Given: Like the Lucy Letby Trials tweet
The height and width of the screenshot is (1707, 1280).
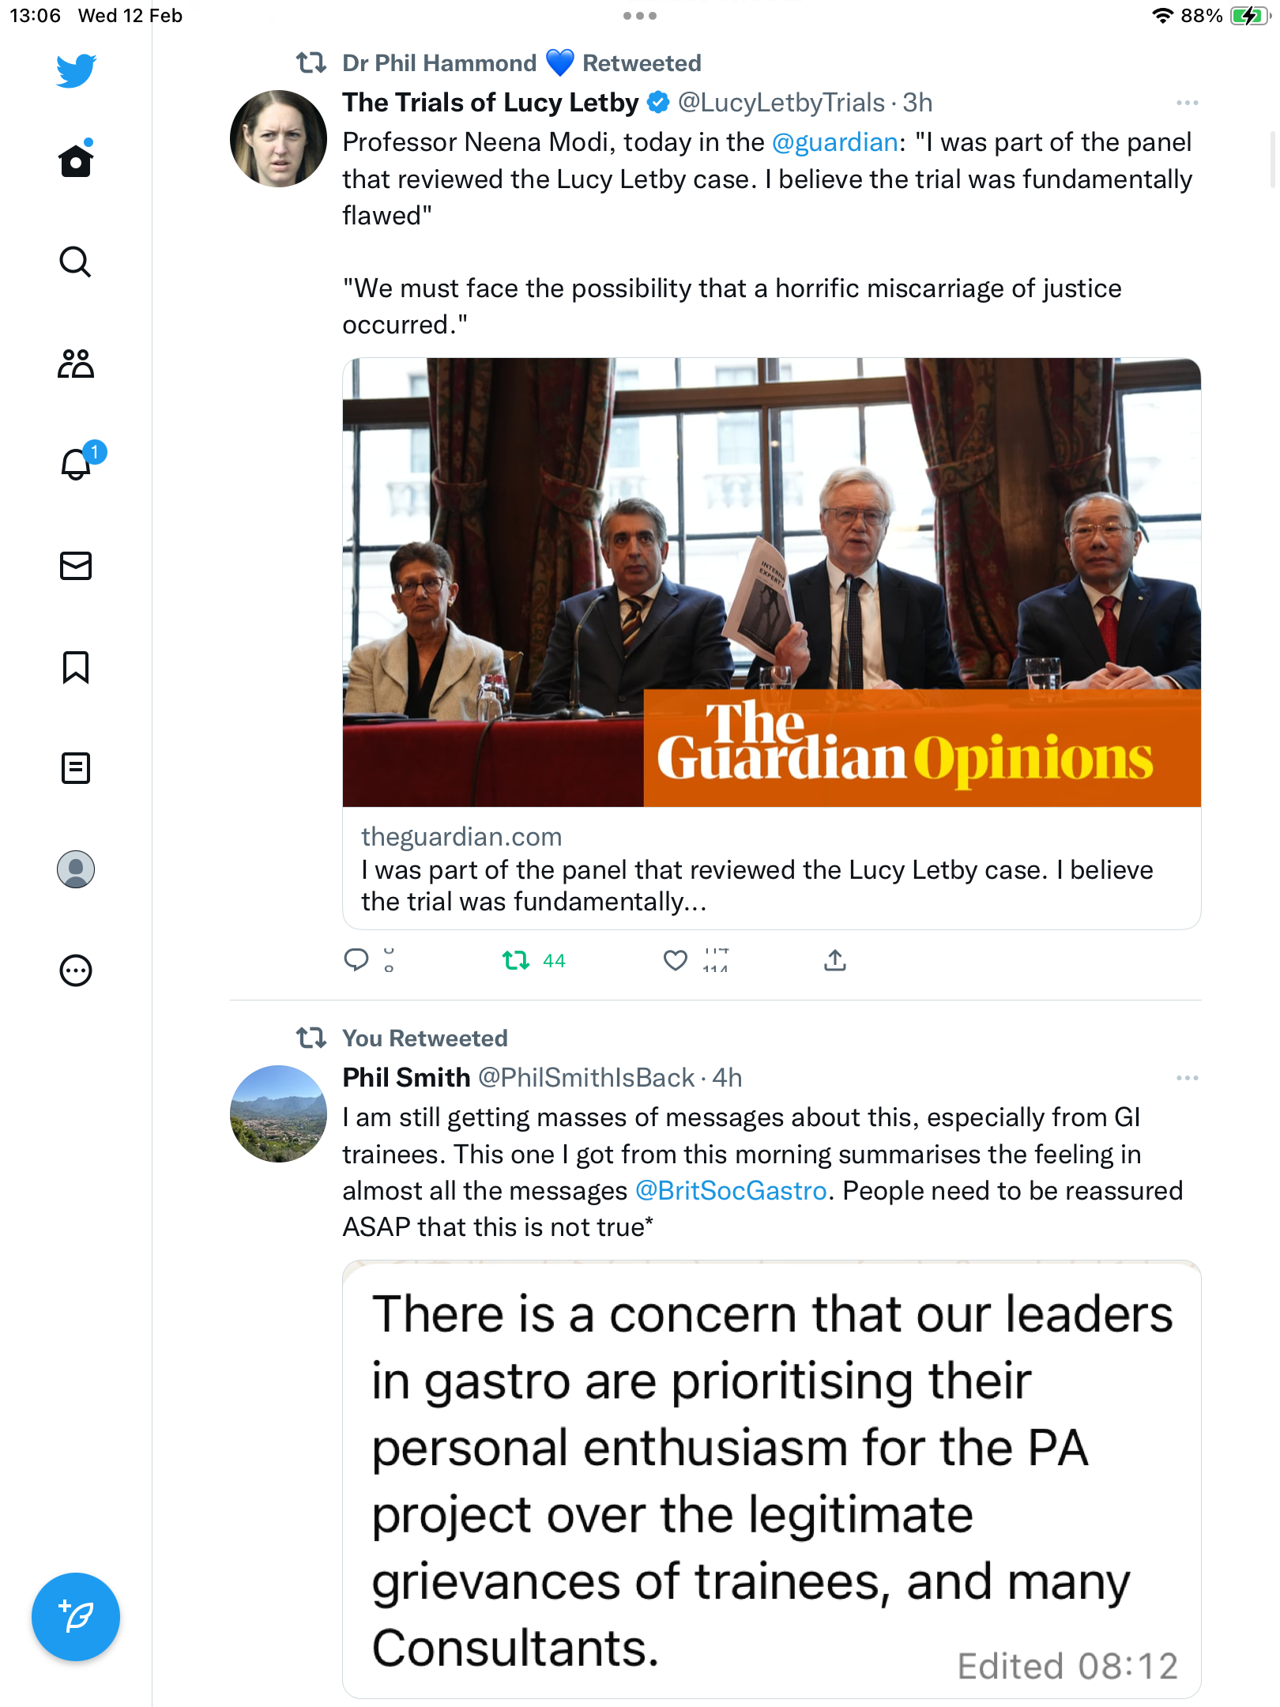Looking at the screenshot, I should click(675, 961).
